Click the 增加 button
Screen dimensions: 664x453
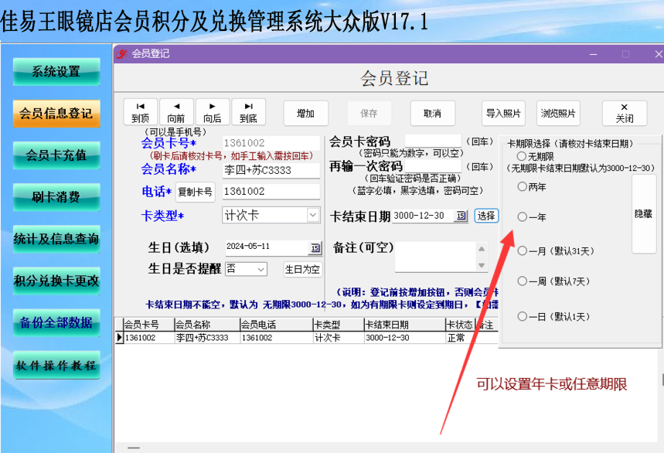(x=306, y=113)
